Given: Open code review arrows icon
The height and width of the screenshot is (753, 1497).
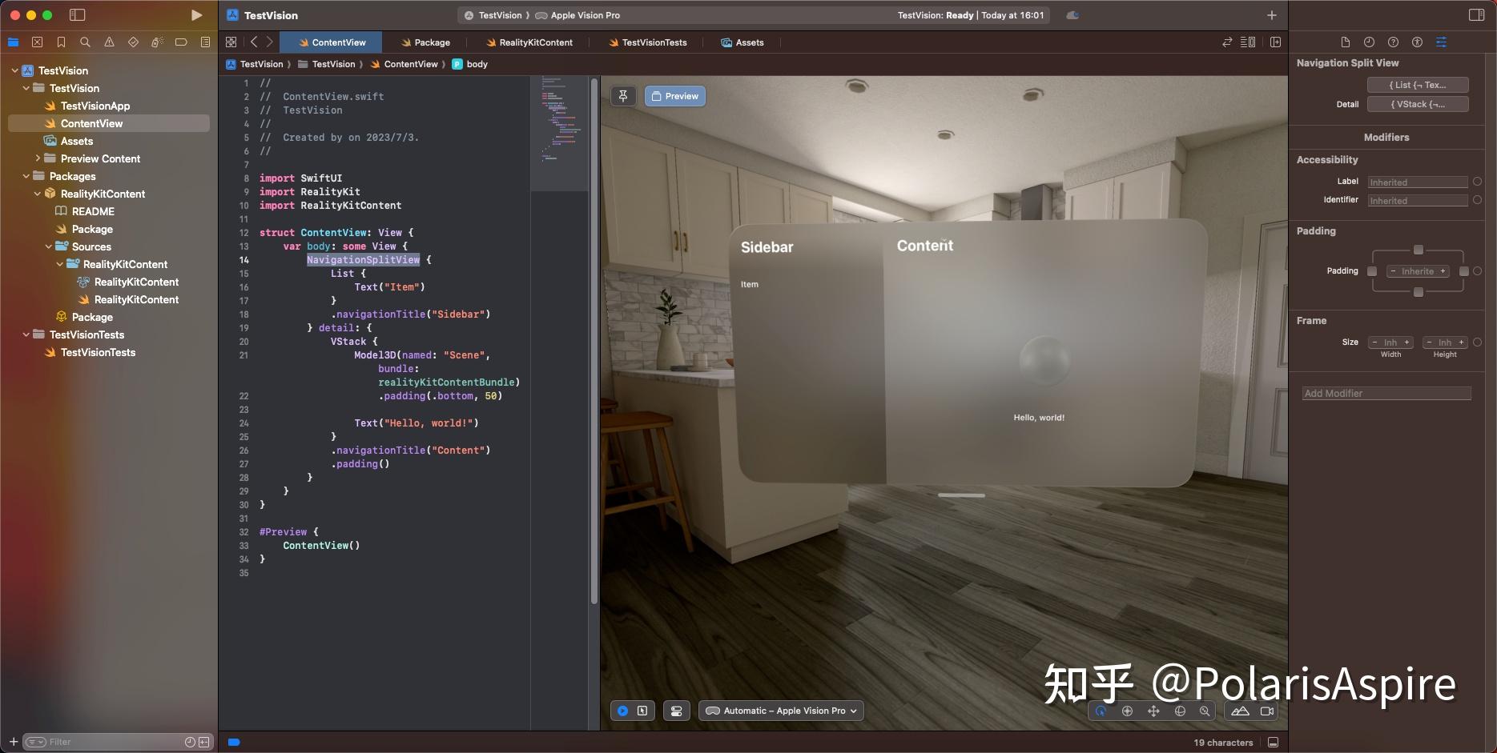Looking at the screenshot, I should tap(1227, 42).
